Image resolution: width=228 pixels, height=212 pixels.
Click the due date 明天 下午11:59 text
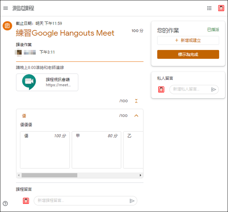[x=49, y=23]
